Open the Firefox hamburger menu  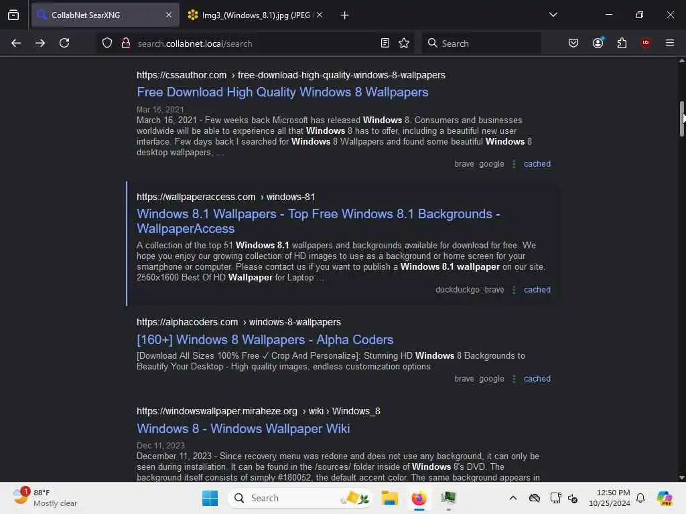(670, 43)
